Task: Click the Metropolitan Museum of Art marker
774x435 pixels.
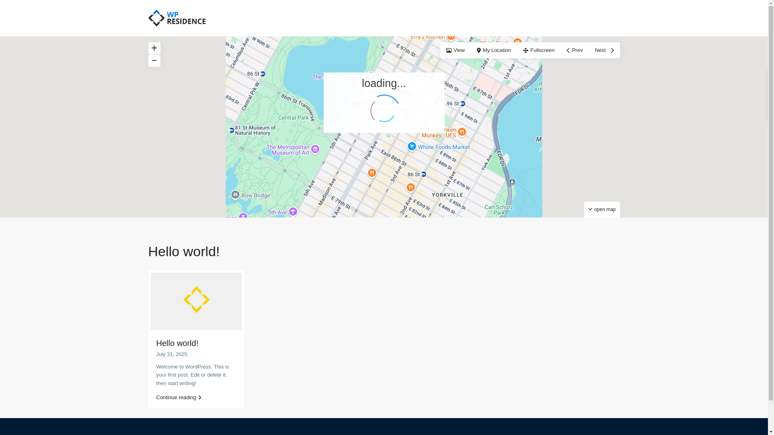Action: (315, 150)
